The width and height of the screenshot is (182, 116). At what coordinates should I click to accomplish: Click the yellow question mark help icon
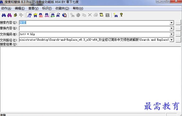pos(121,15)
